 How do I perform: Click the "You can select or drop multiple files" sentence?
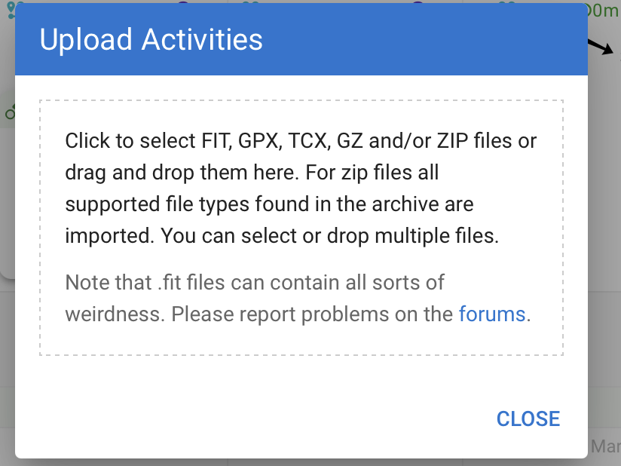(x=330, y=236)
